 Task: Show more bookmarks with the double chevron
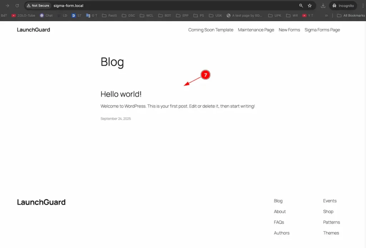click(326, 15)
